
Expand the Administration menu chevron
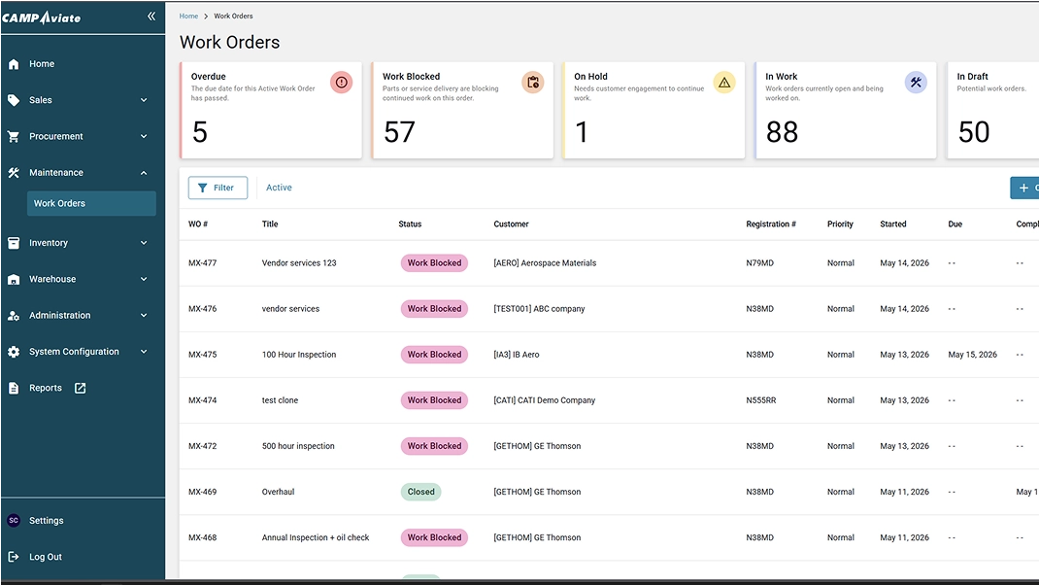coord(144,316)
